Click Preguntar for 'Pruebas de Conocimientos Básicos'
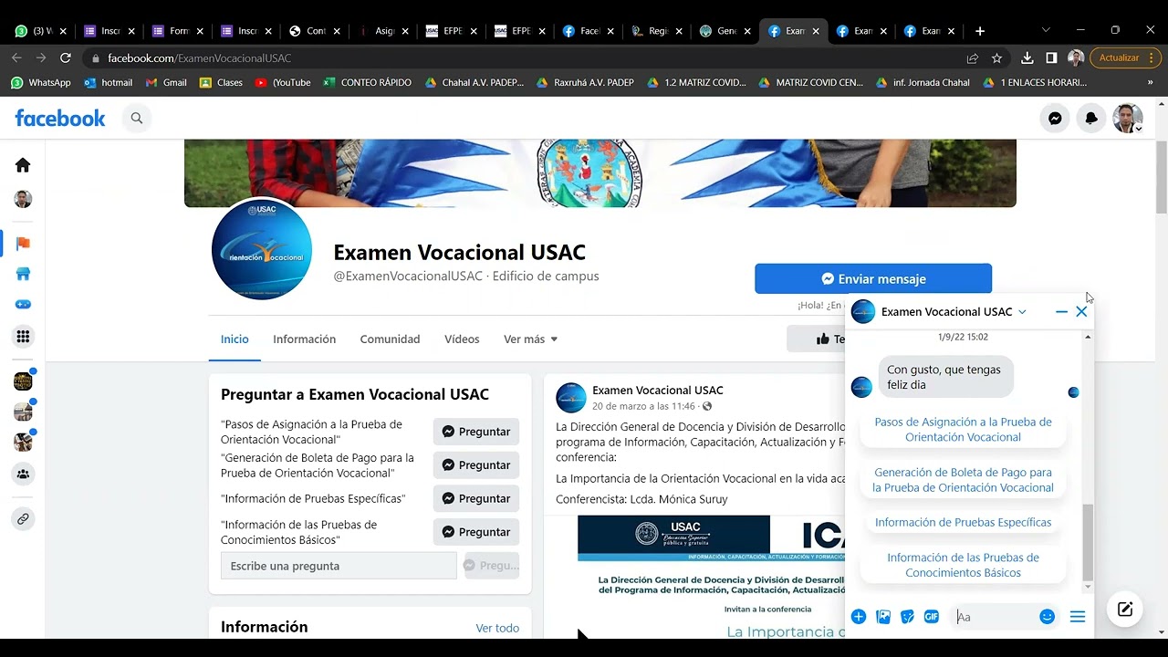The height and width of the screenshot is (657, 1168). 476,532
